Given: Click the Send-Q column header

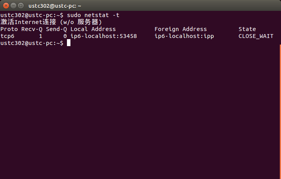Looking at the screenshot, I should coord(56,29).
